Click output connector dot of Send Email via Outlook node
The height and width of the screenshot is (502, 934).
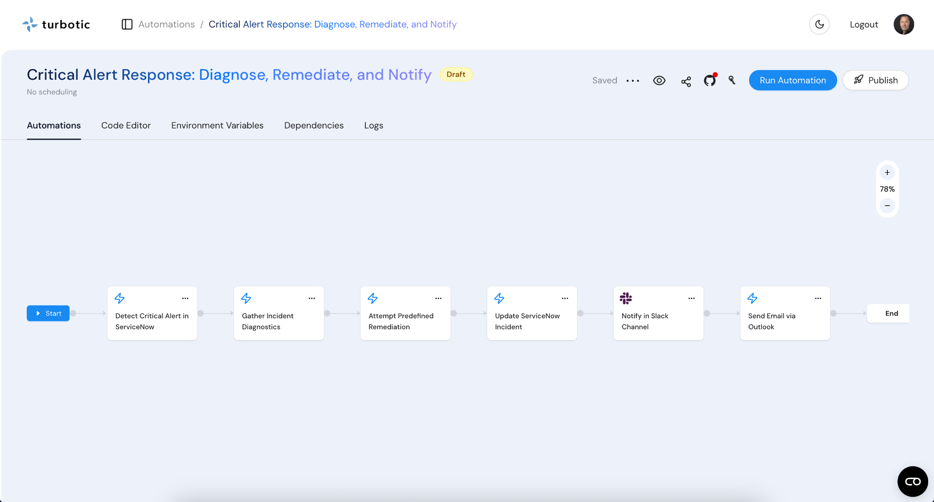(833, 313)
